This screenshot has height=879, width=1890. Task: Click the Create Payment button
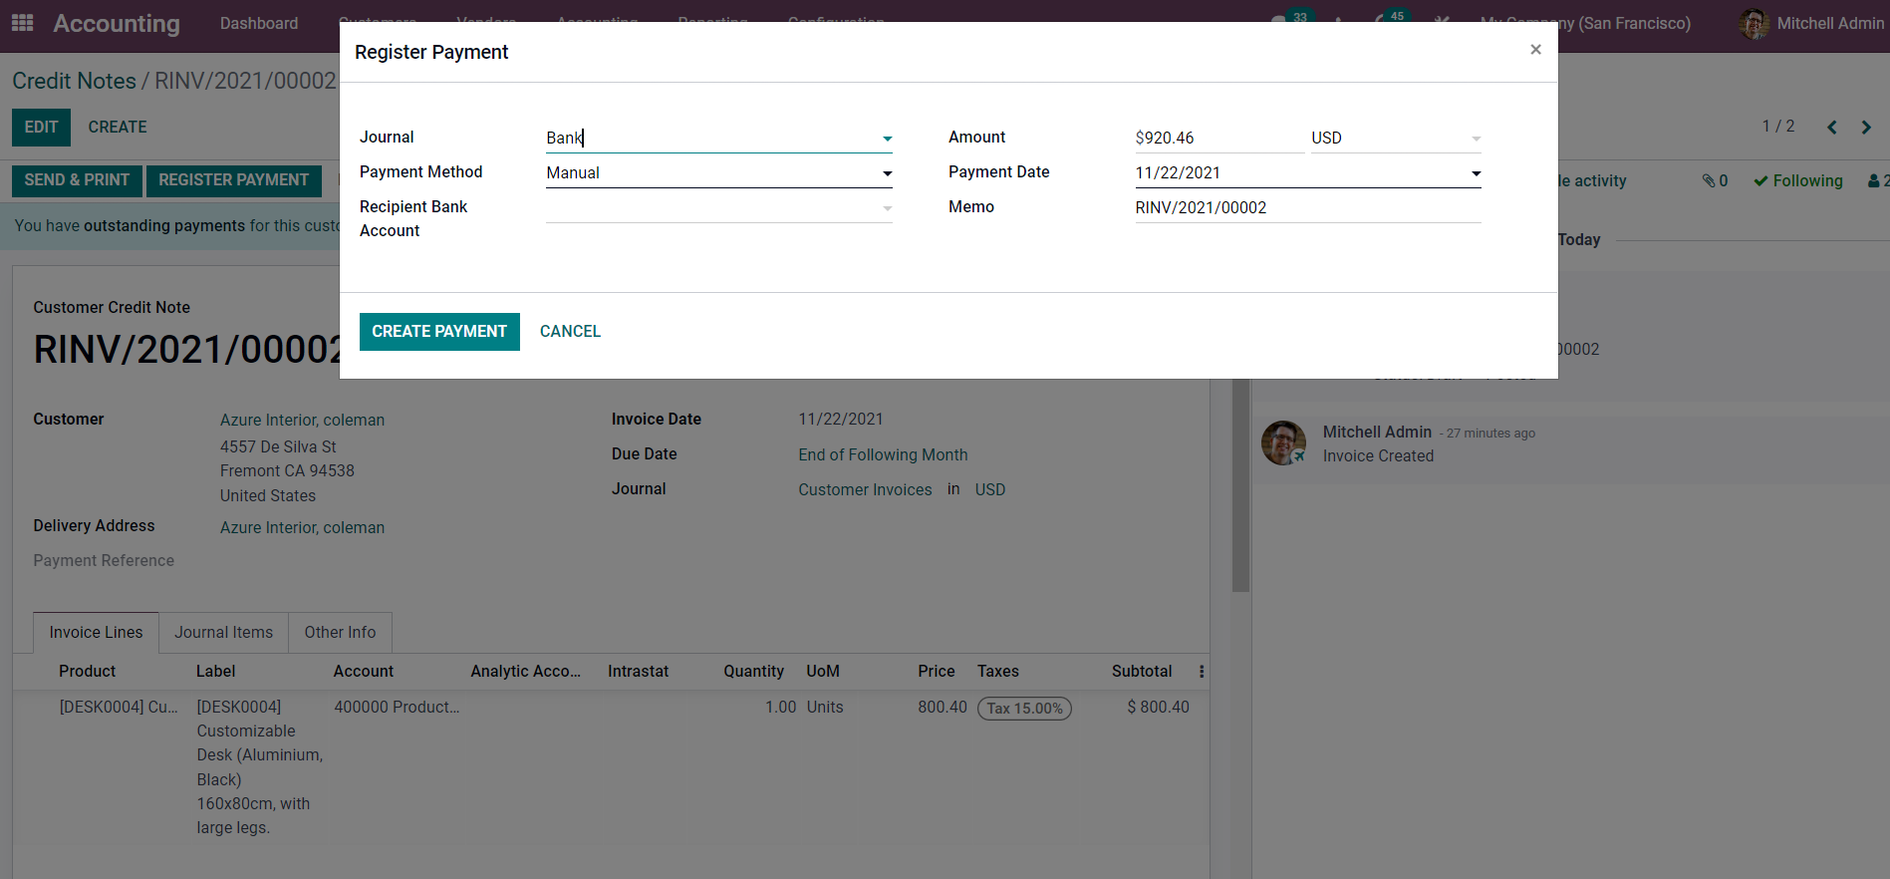[439, 332]
